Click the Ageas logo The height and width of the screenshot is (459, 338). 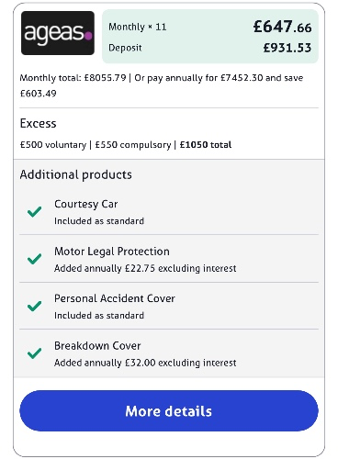tap(58, 33)
